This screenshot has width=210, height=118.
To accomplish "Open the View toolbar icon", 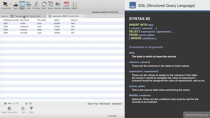I will click(x=29, y=5).
